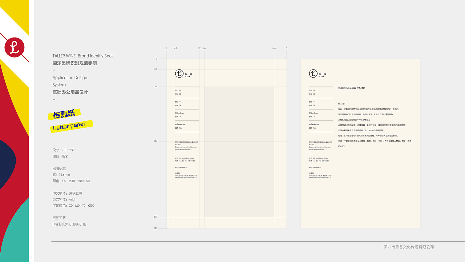Click the sentence mentioning '(Bacchus)'
Image resolution: width=465 pixels, height=262 pixels.
click(x=361, y=130)
